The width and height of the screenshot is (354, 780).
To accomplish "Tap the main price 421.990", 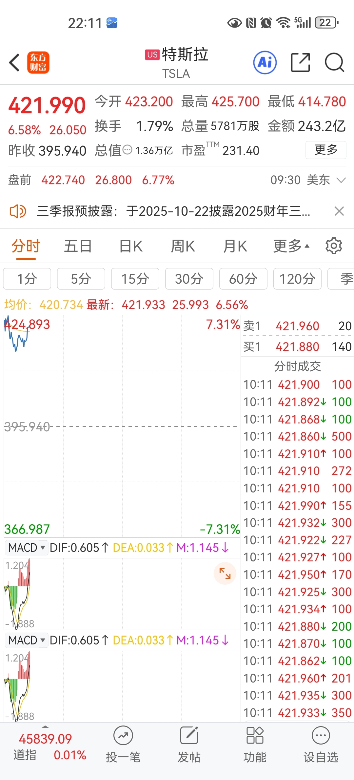I will [x=47, y=105].
